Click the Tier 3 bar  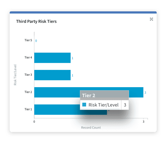coord(52,75)
